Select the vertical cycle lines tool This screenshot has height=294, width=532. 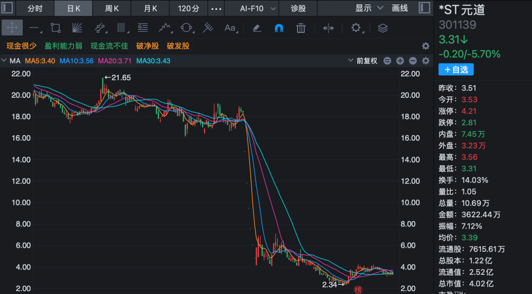(122, 28)
